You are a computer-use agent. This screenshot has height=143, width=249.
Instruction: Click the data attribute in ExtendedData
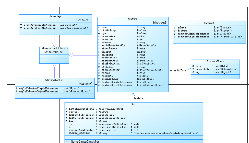[x=210, y=66]
